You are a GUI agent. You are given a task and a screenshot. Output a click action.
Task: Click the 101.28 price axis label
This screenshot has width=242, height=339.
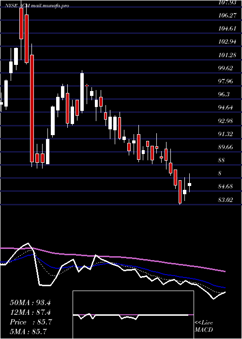coord(227,55)
